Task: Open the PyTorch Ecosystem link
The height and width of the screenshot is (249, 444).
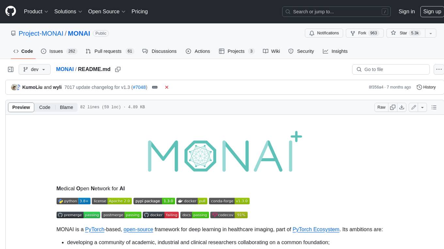Action: click(316, 229)
